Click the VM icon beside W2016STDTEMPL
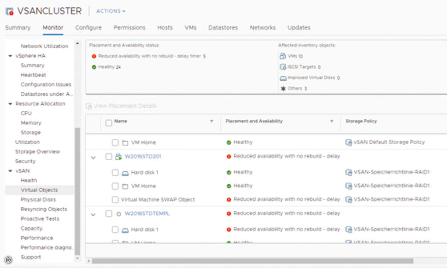The image size is (447, 268). point(119,214)
